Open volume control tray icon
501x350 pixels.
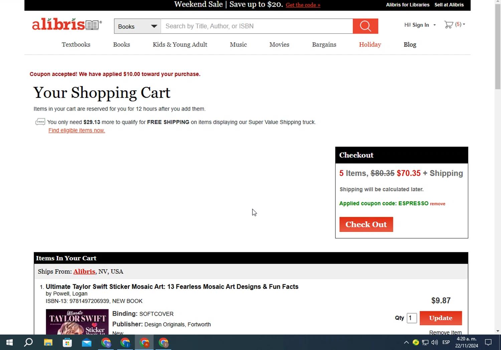[435, 342]
